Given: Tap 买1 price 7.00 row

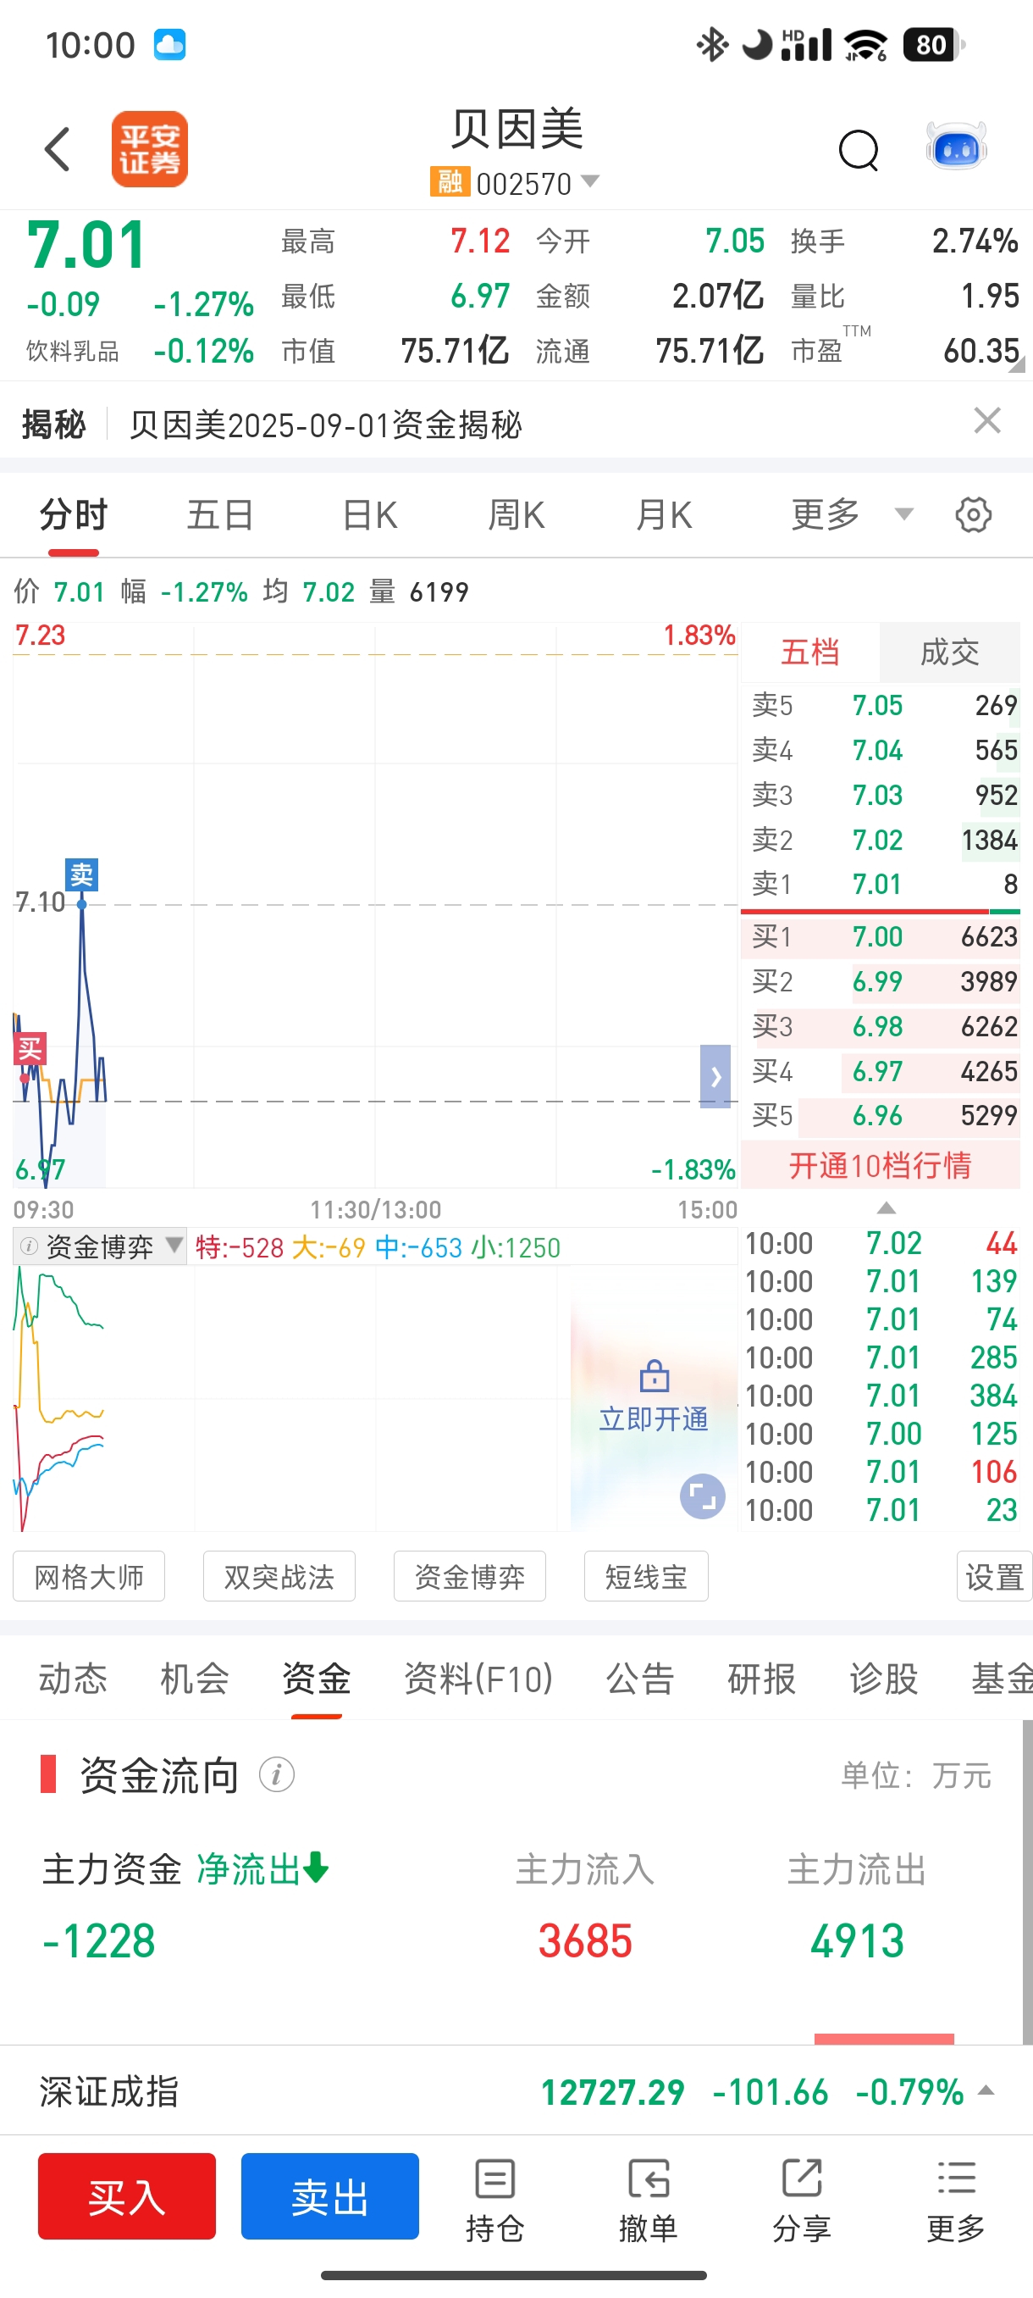Looking at the screenshot, I should pyautogui.click(x=881, y=936).
